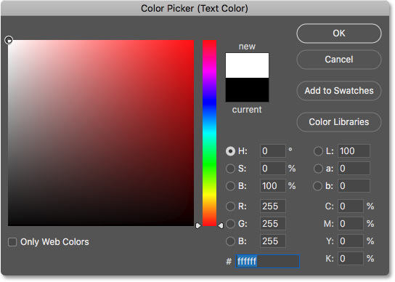Click the HSB brightness field showing 100
Image resolution: width=395 pixels, height=282 pixels.
pos(273,186)
